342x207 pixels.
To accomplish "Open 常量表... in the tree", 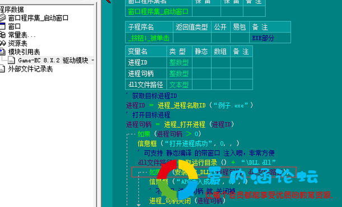I will pos(22,35).
